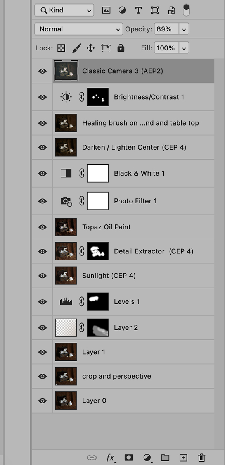Click the lock all padlock icon

coord(121,48)
